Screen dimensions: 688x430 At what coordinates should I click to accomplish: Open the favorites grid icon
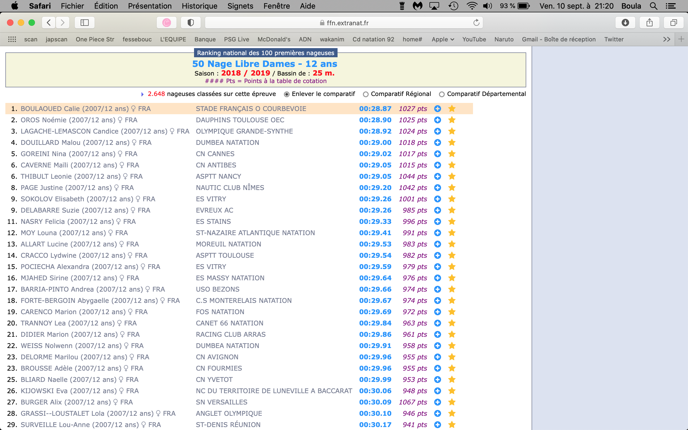click(12, 39)
